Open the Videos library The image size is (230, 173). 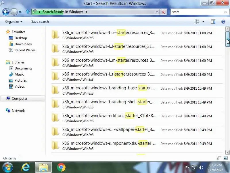click(x=20, y=86)
